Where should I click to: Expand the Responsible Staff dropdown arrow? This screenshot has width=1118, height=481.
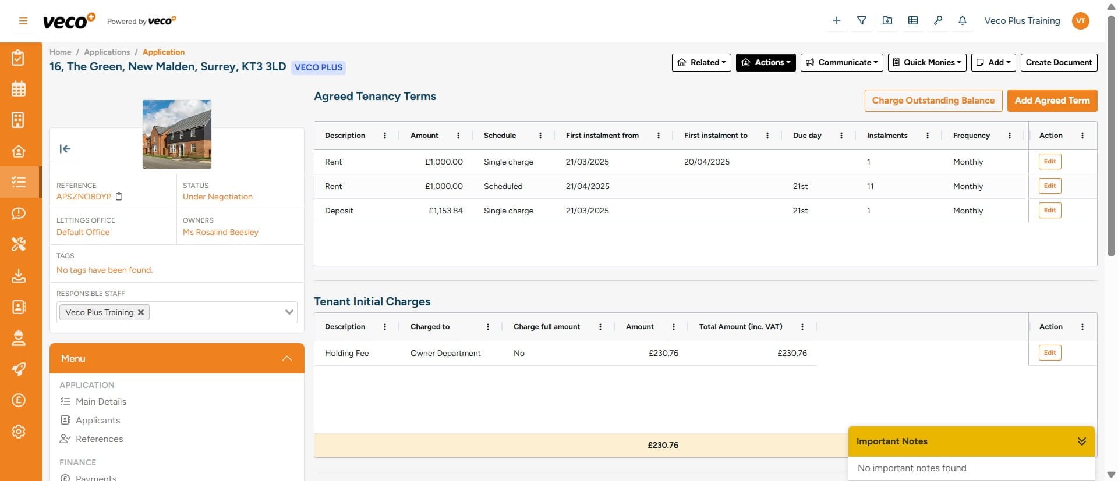tap(289, 312)
